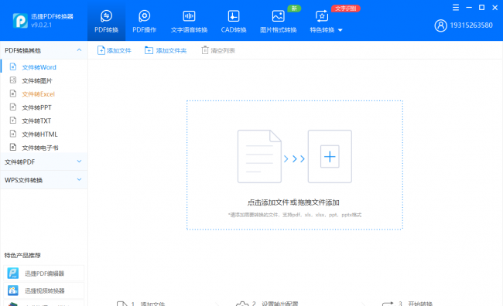The width and height of the screenshot is (503, 306).
Task: Click the plus box to add file
Action: [330, 157]
